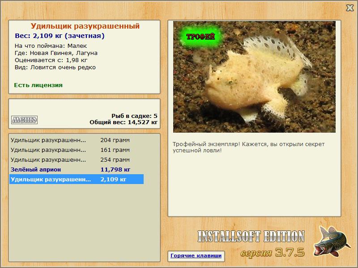Select the 204 грамм Удильщик row
Viewport: 358px width, 268px height.
77,140
